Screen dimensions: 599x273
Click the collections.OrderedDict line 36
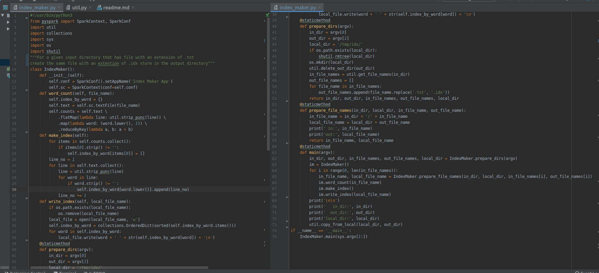tap(142, 226)
